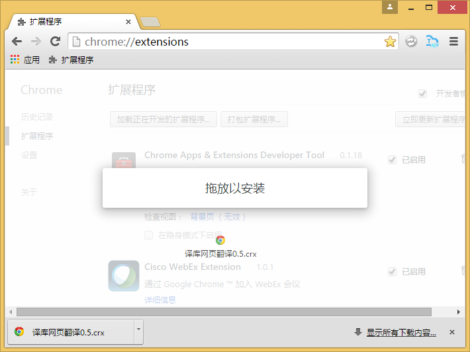
Task: Click Chrome Apps & Extensions Developer Tool title
Action: click(234, 155)
